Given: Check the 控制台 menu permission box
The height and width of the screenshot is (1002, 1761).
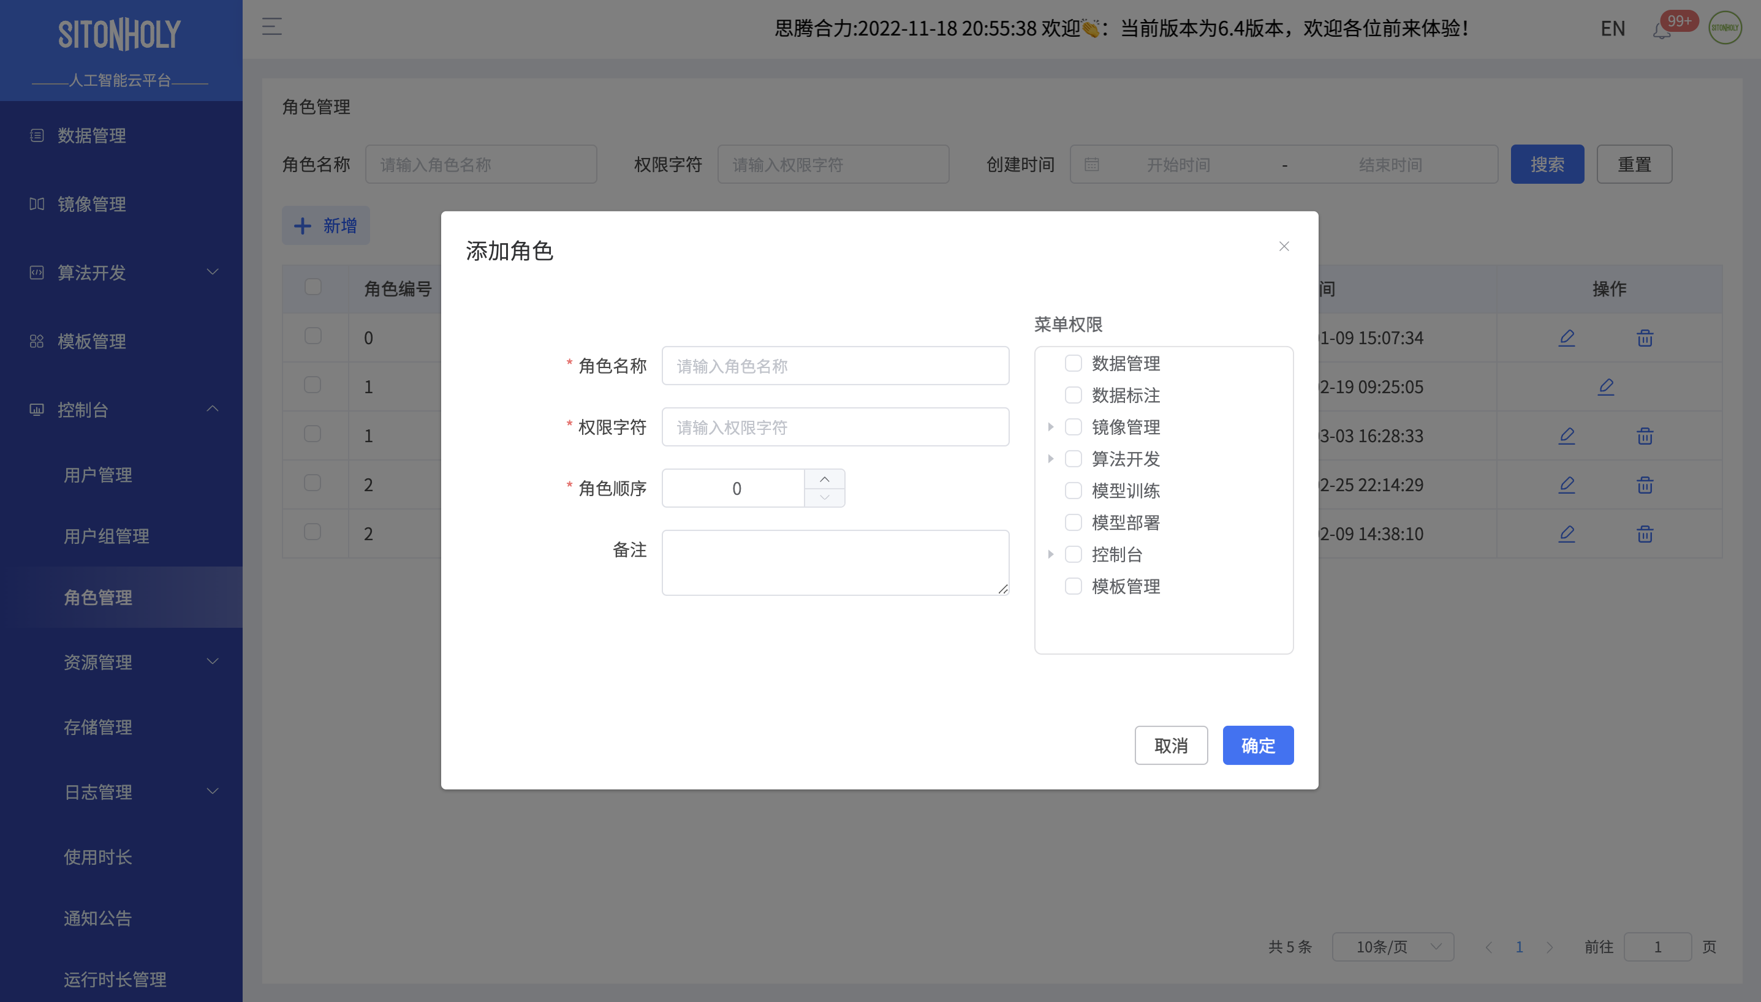Looking at the screenshot, I should coord(1074,554).
